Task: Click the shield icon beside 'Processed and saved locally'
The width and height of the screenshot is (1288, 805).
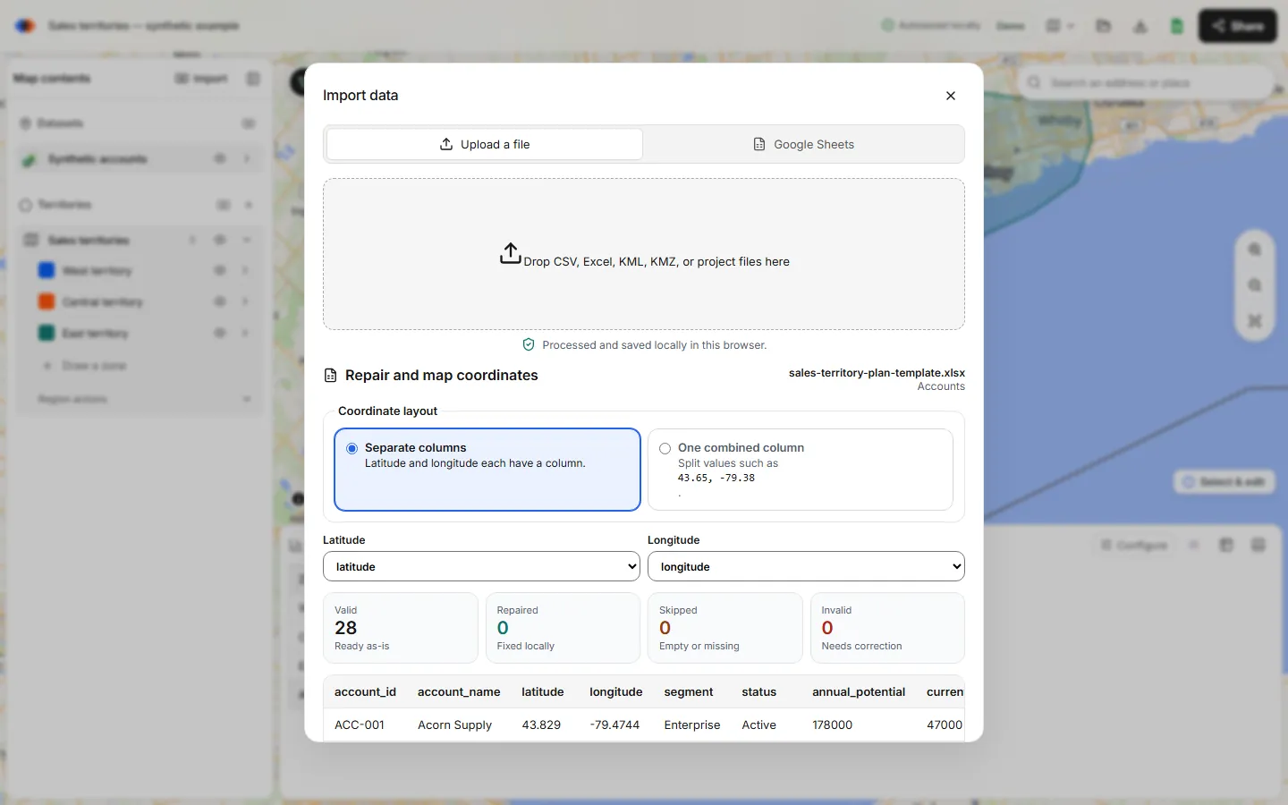Action: pos(529,345)
